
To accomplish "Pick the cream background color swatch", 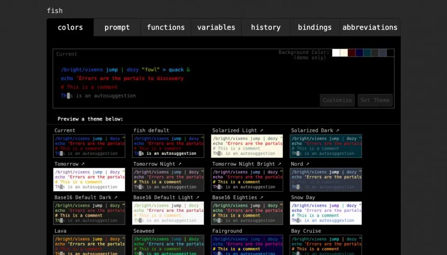I will [344, 52].
